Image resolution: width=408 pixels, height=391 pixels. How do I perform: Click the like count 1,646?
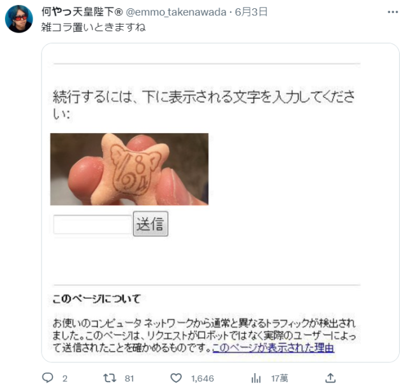pyautogui.click(x=203, y=378)
